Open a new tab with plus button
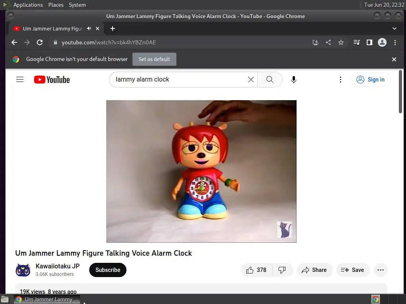Viewport: 406px width, 304px height. (112, 28)
